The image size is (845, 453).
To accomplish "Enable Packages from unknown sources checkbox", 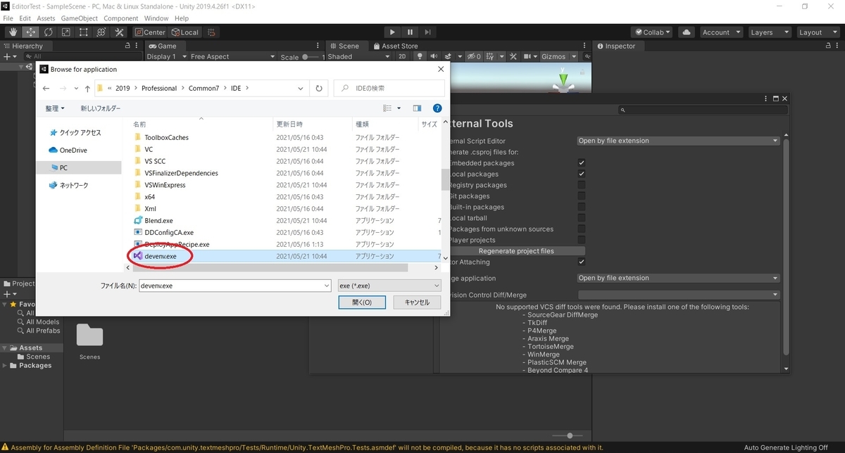I will click(x=582, y=229).
